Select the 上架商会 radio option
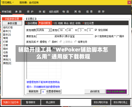This screenshot has height=107, width=132. [61, 42]
